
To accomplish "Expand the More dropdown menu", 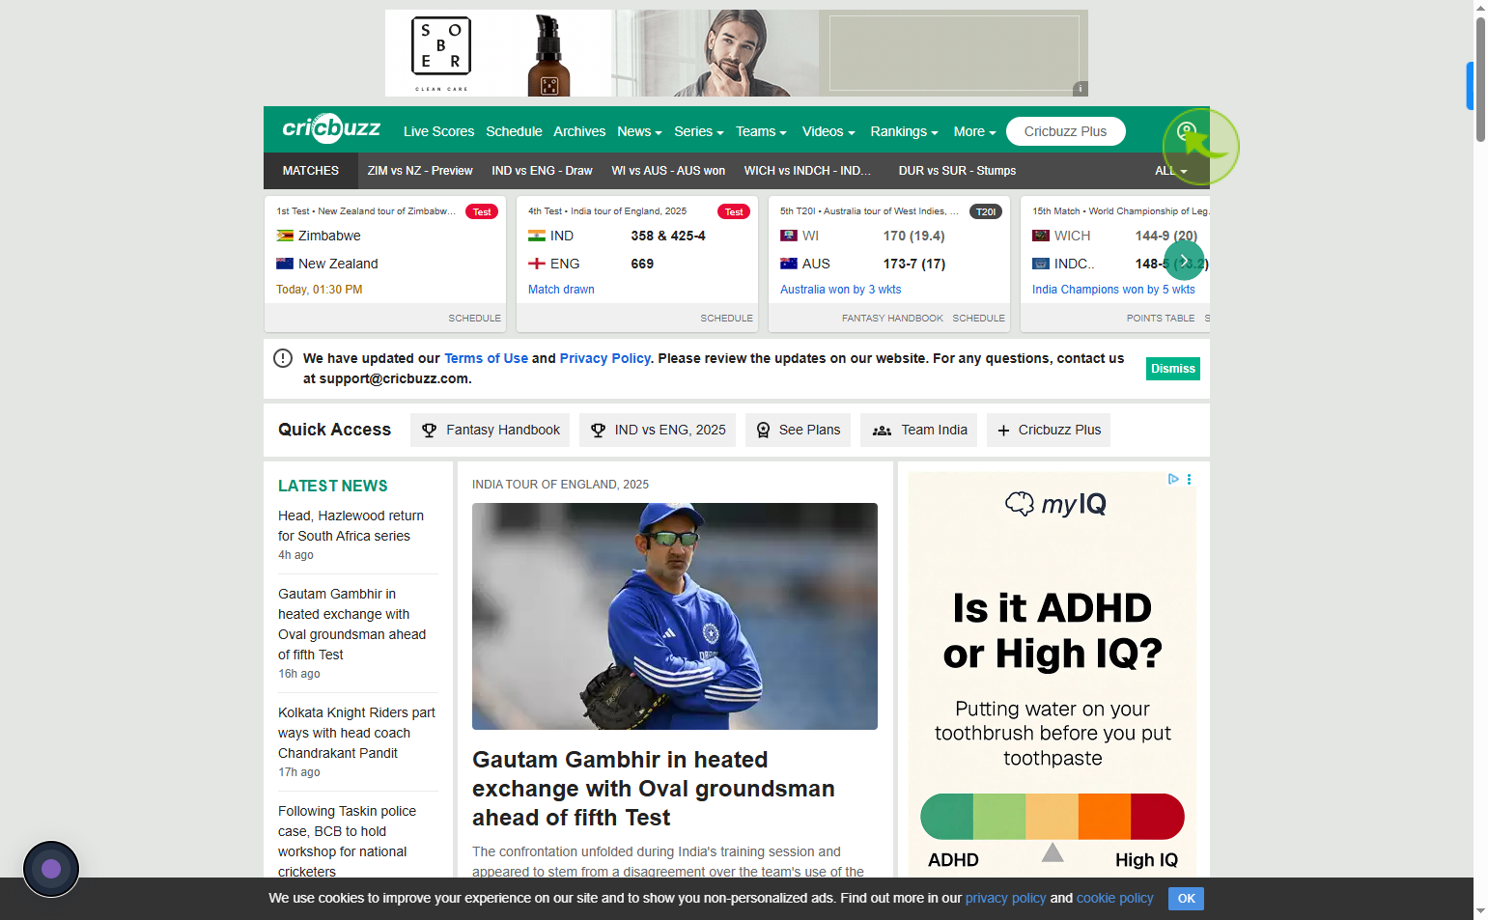I will [x=974, y=131].
